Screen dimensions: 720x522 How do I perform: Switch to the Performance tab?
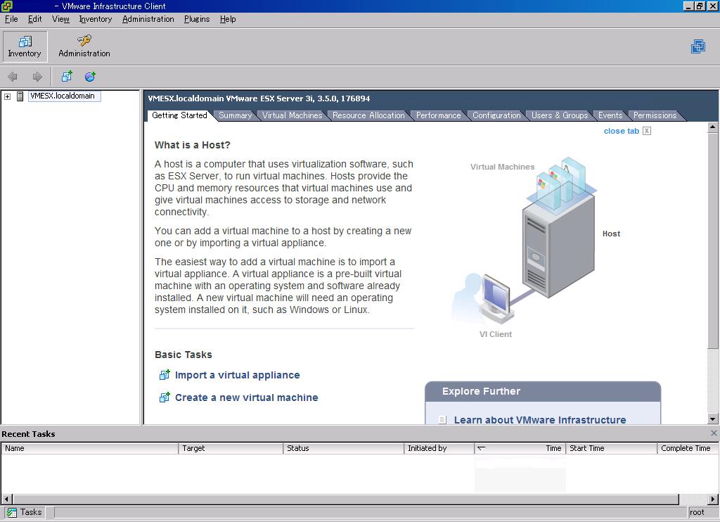point(439,115)
